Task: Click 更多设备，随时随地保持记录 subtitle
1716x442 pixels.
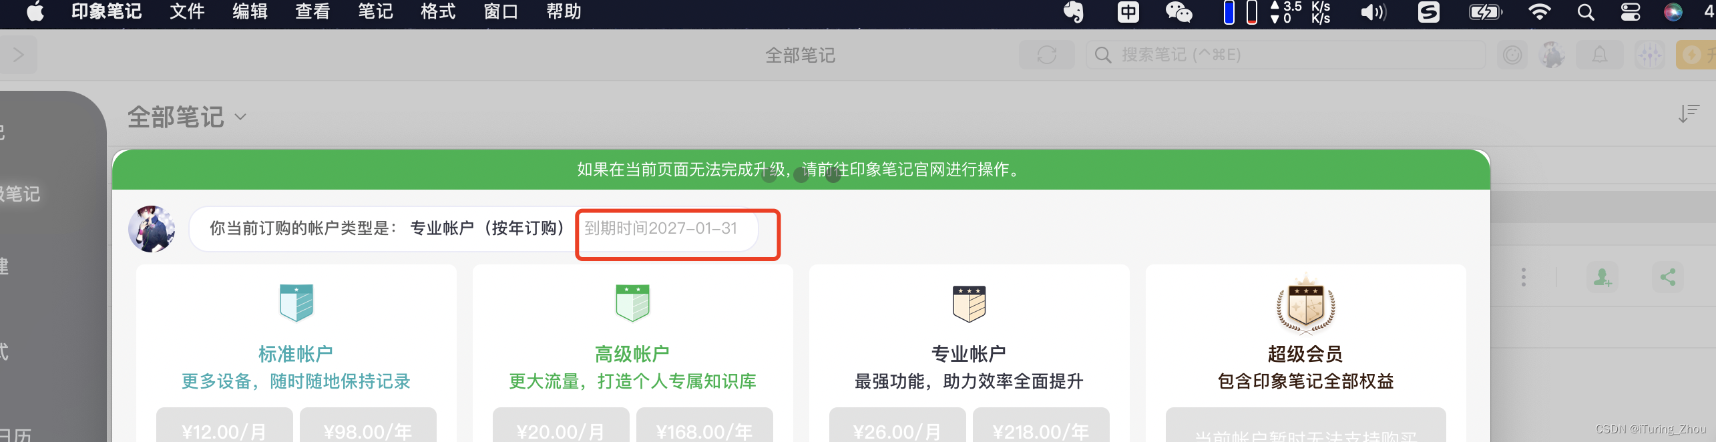Action: point(296,381)
